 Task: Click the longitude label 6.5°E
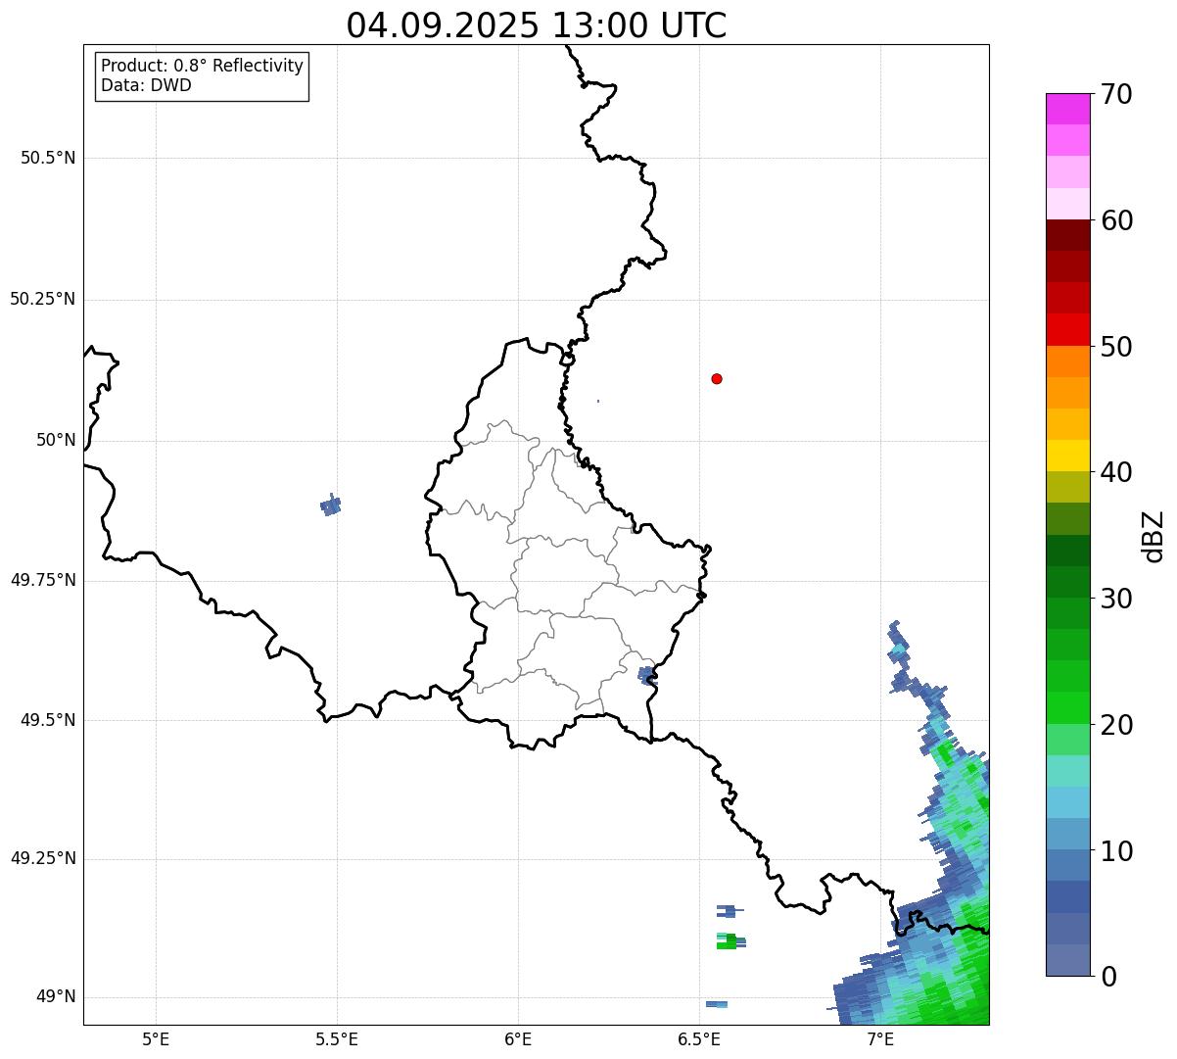pos(699,1038)
